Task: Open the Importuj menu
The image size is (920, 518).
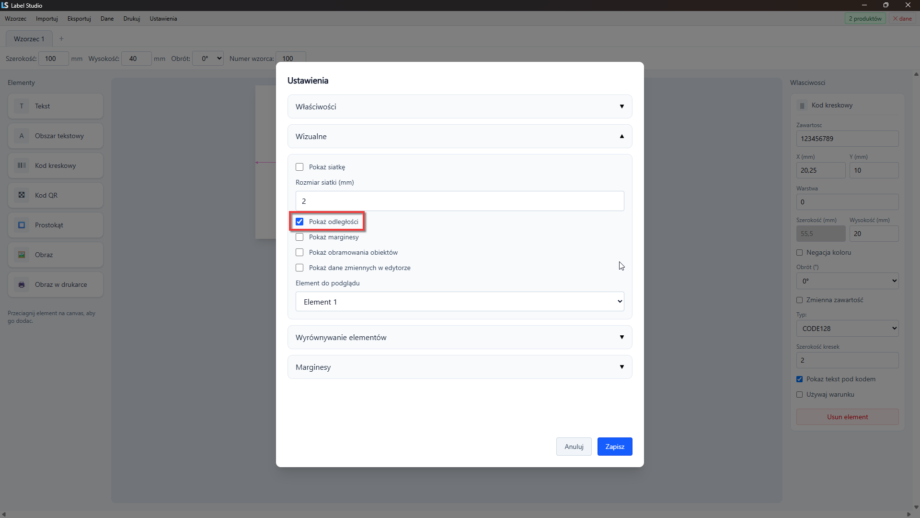Action: [47, 19]
